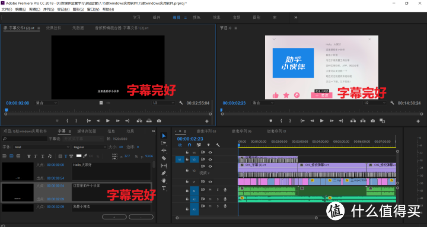This screenshot has width=427, height=227.
Task: Open the 字幕 panel menu
Action: pos(70,131)
